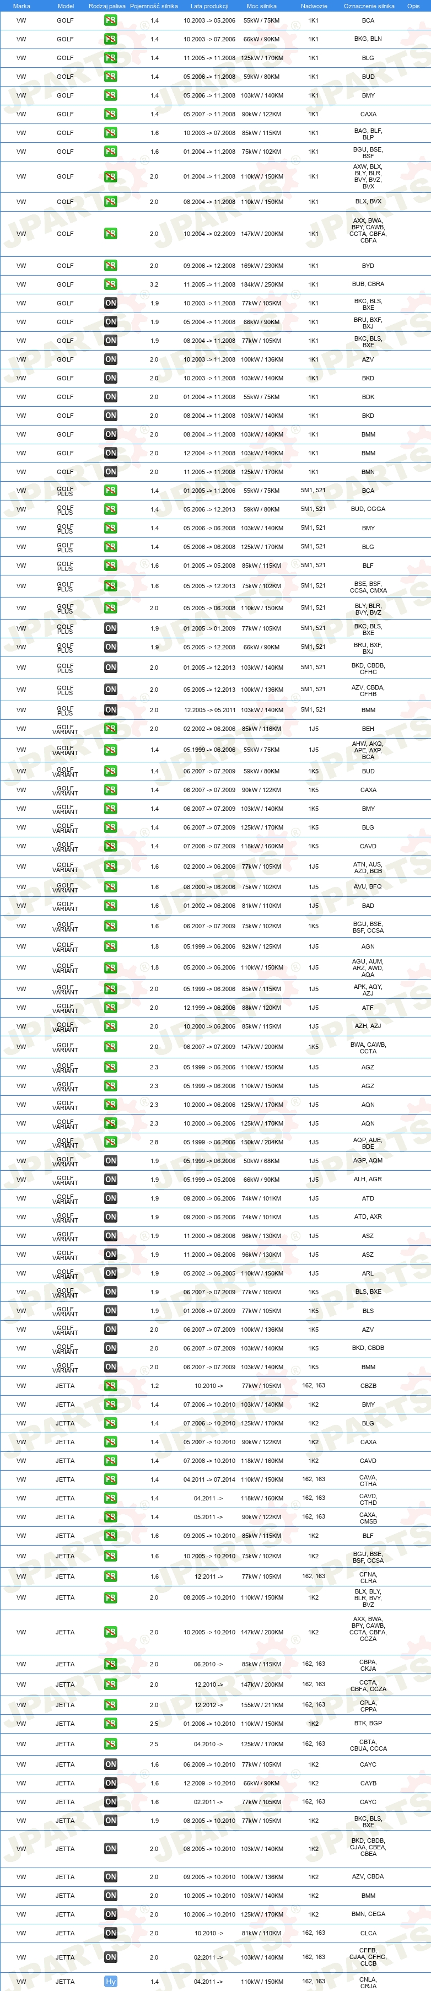This screenshot has height=1991, width=431.
Task: Select the petrol icon for engine code BYD
Action: click(110, 266)
